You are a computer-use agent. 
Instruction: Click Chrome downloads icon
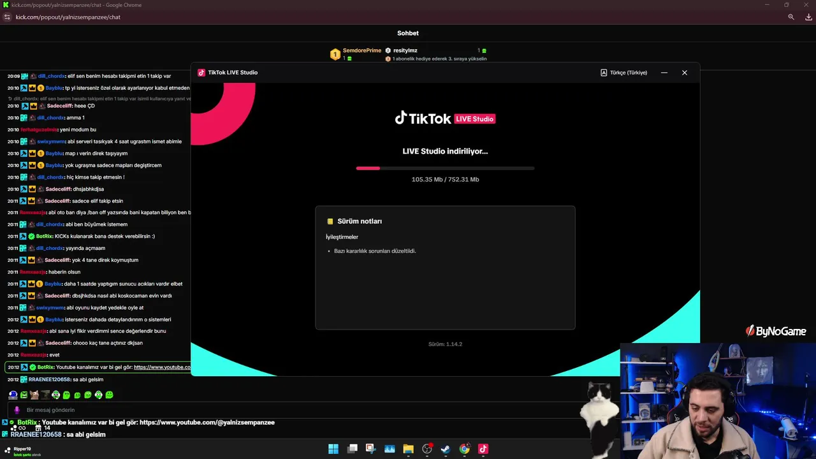pyautogui.click(x=808, y=17)
